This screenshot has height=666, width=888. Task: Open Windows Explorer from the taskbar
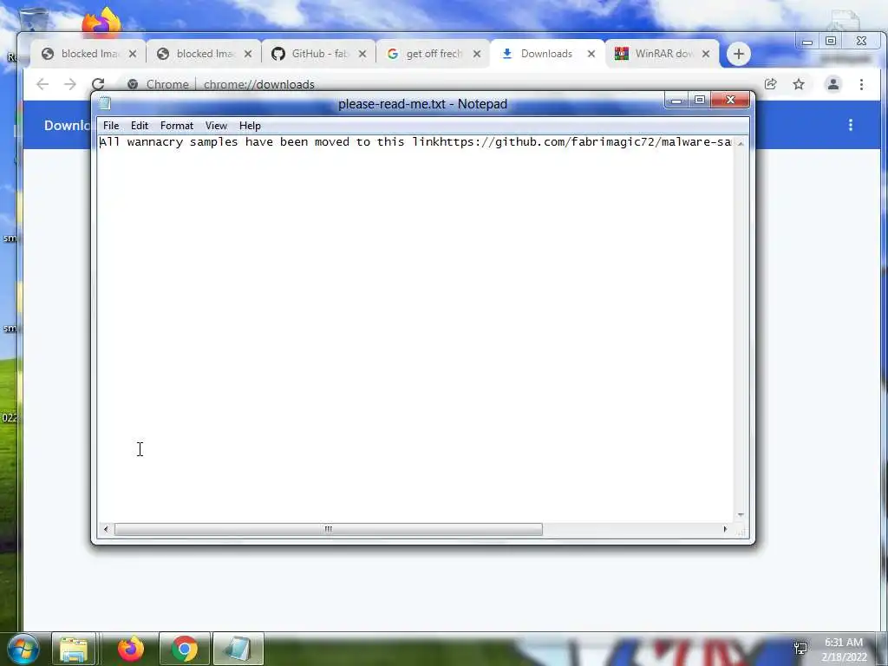74,649
